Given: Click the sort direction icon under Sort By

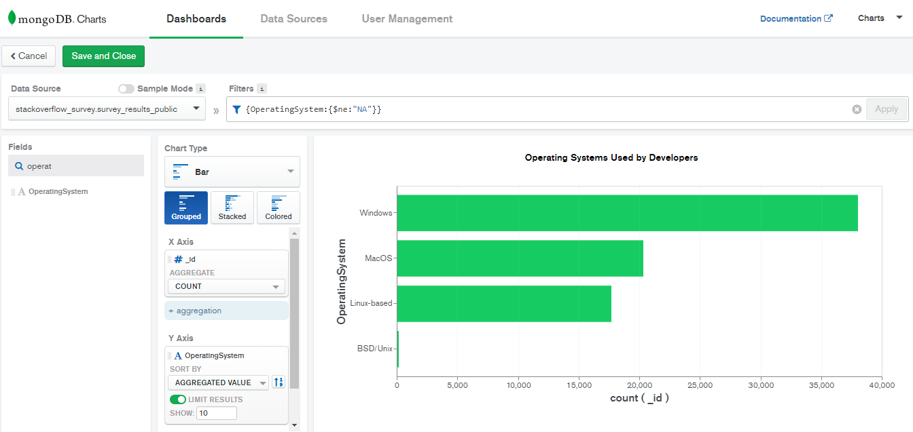Looking at the screenshot, I should point(279,382).
